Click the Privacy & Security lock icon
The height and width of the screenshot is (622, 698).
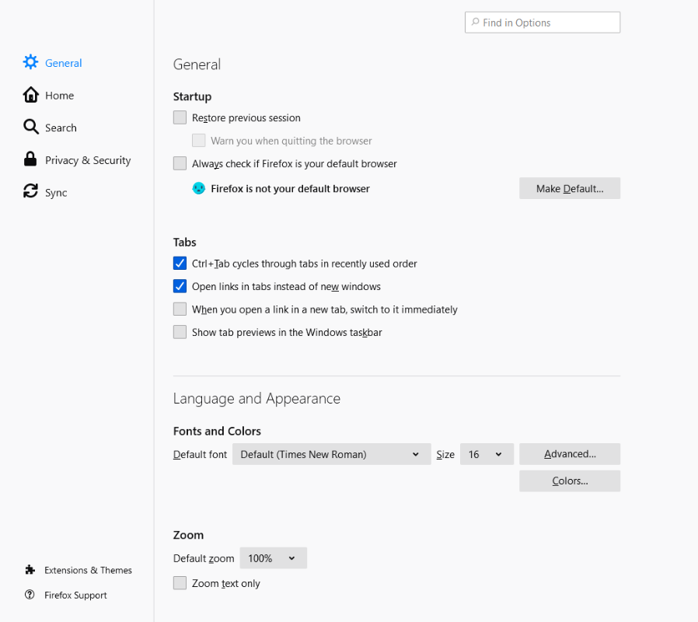click(30, 159)
